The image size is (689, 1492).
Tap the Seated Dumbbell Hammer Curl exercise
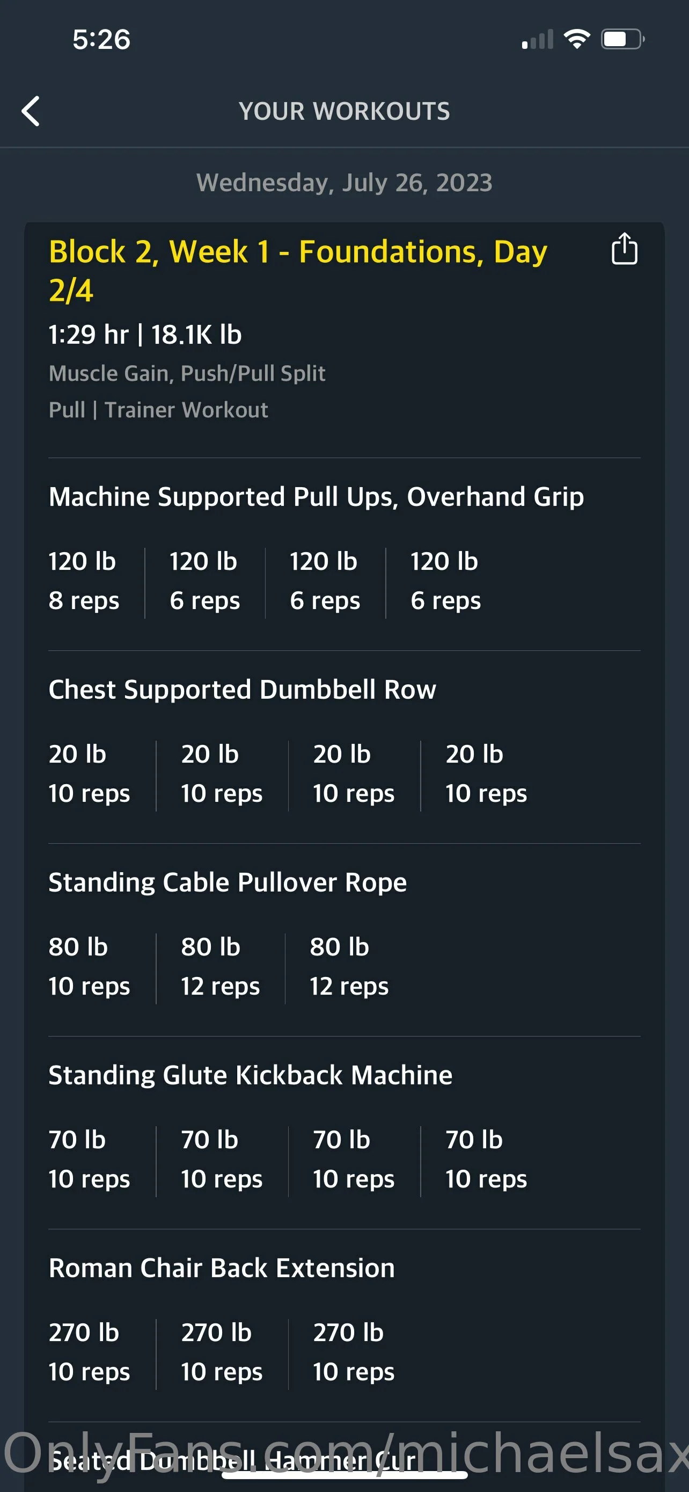pyautogui.click(x=231, y=1461)
